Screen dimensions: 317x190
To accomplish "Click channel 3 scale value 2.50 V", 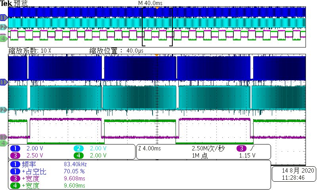I will point(35,156).
